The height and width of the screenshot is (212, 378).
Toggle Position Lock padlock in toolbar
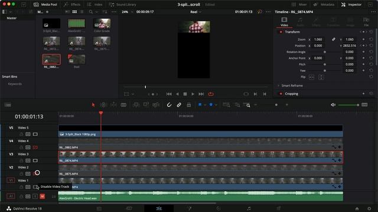[189, 105]
